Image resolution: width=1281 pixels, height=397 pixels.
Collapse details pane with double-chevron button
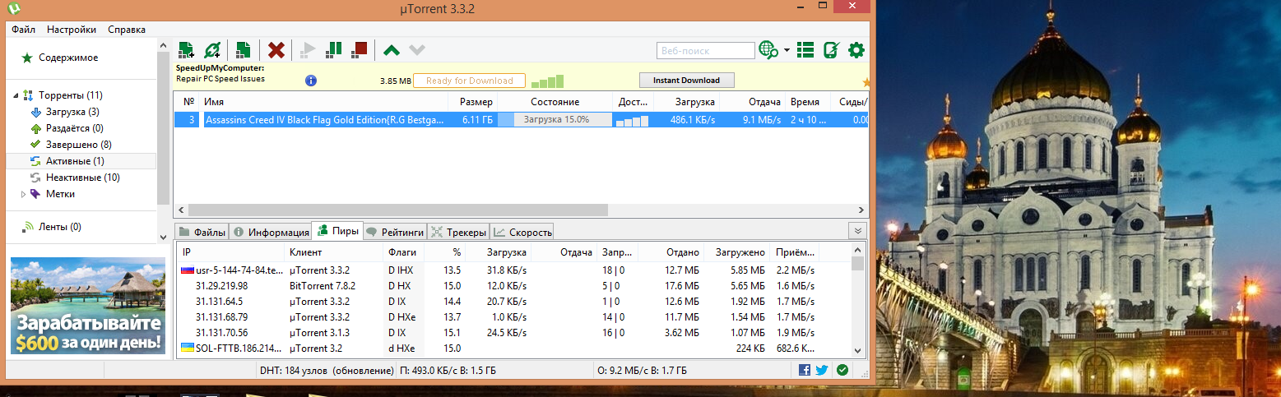(x=857, y=231)
